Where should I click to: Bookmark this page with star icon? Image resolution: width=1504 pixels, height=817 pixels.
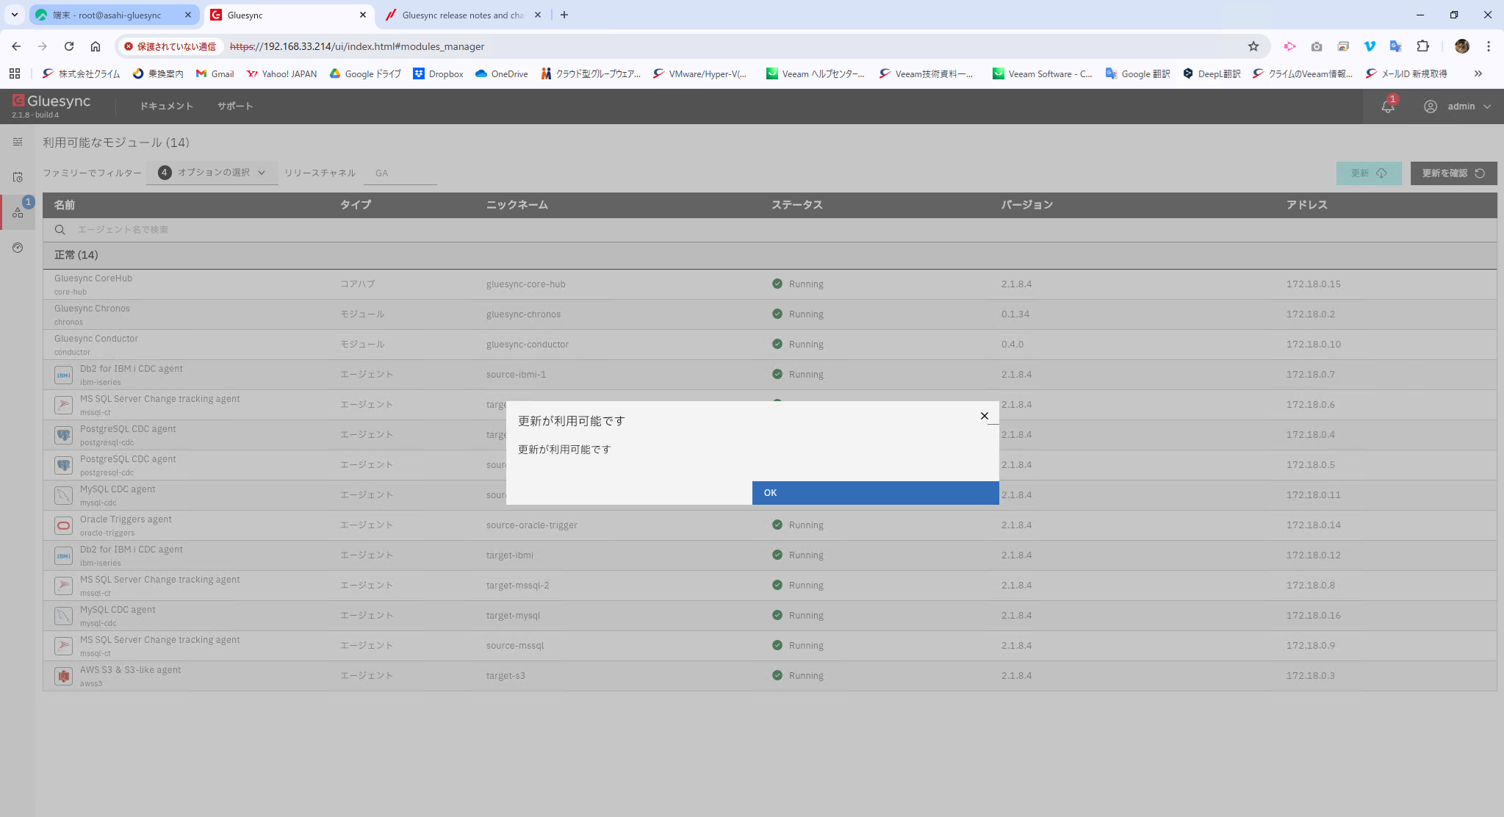1253,46
